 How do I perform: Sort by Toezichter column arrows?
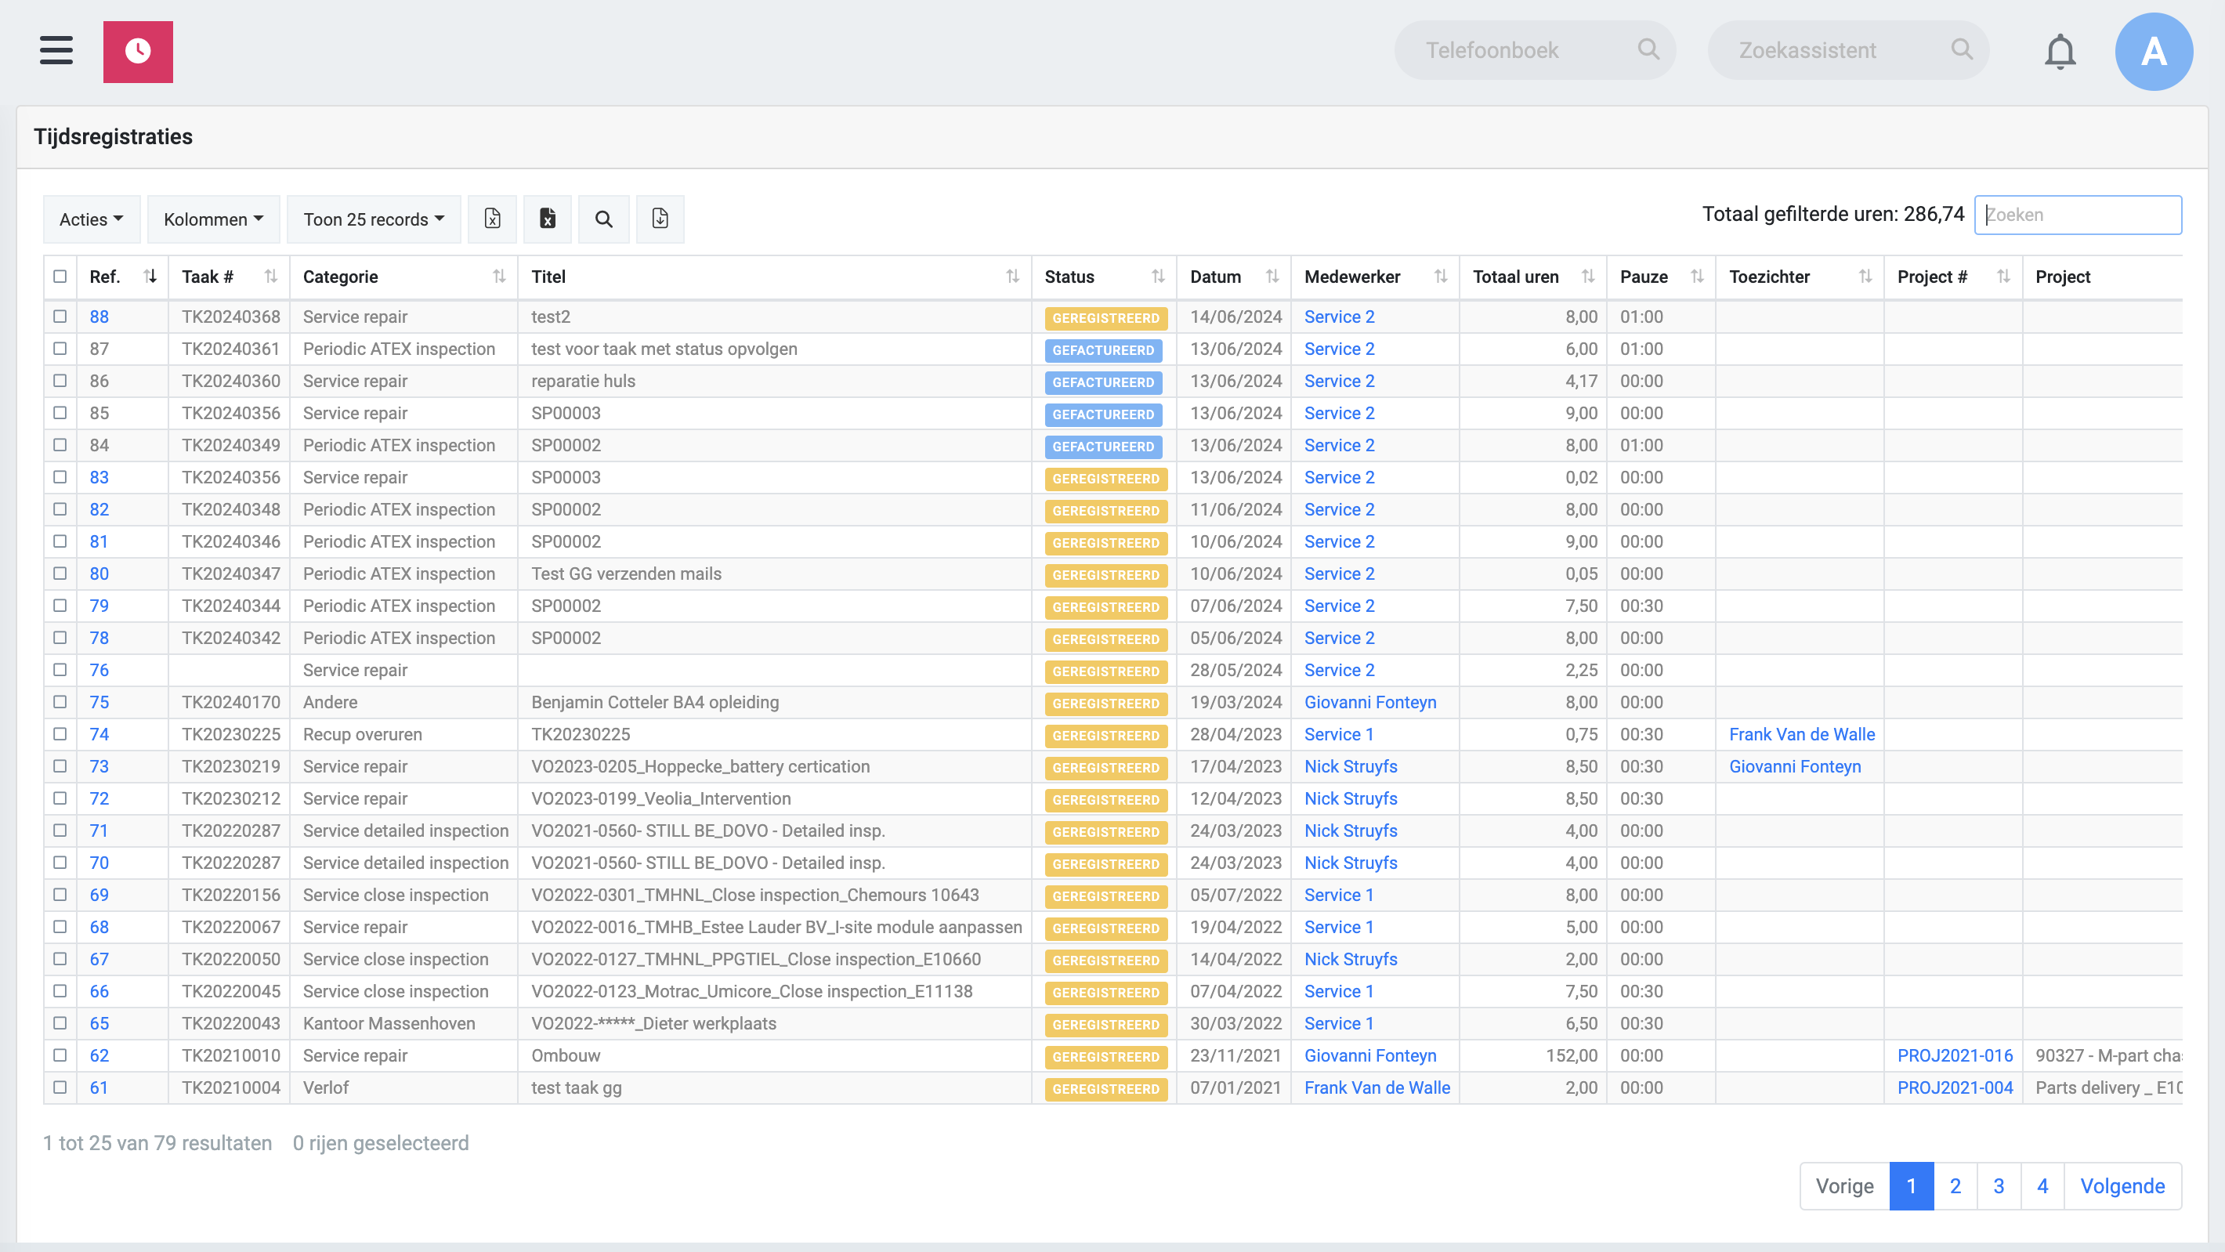coord(1865,277)
